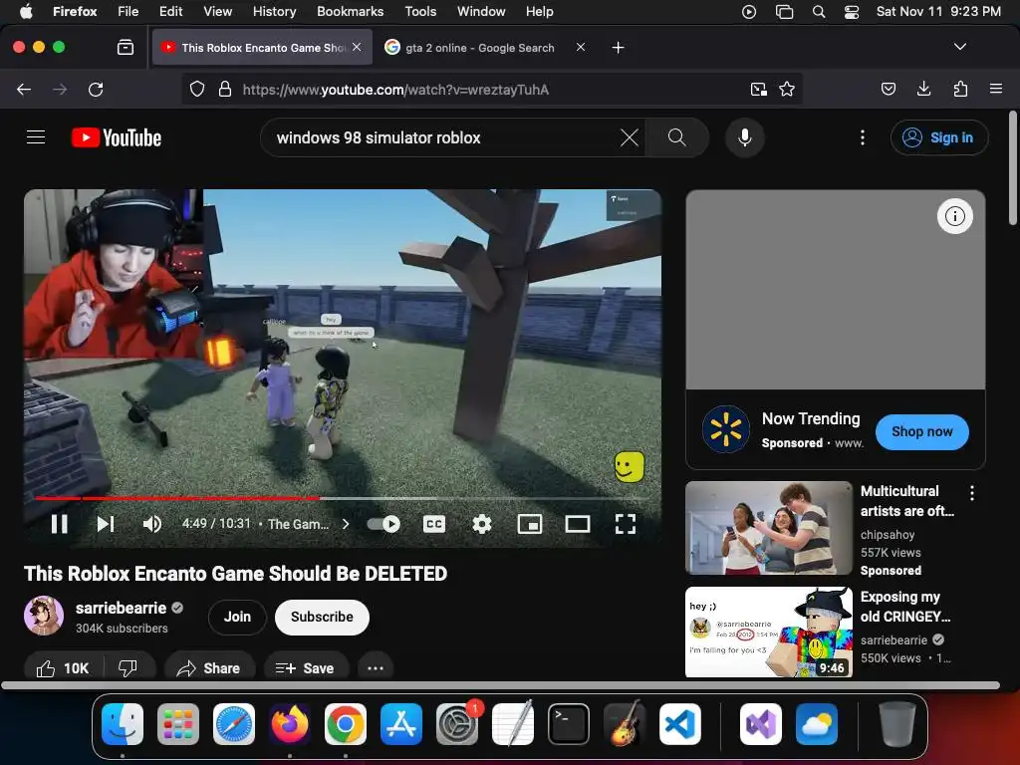The width and height of the screenshot is (1020, 765).
Task: Go to the YouTube home logo
Action: coord(117,137)
